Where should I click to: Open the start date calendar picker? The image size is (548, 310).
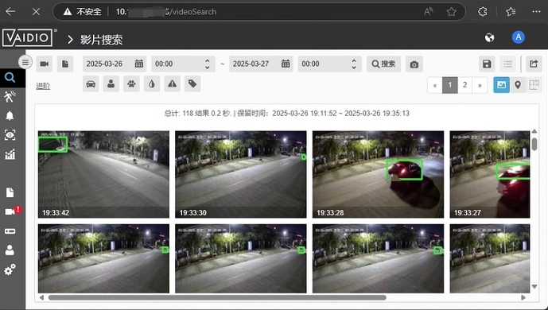click(139, 64)
